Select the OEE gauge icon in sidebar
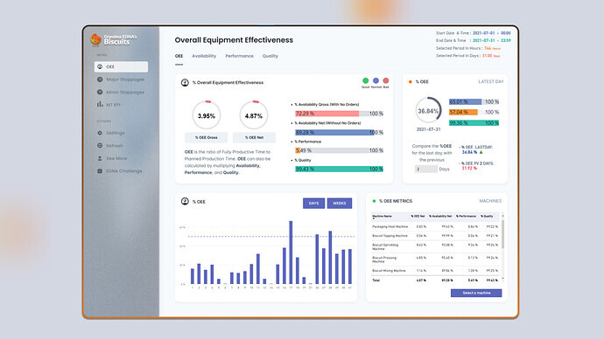 coord(100,66)
